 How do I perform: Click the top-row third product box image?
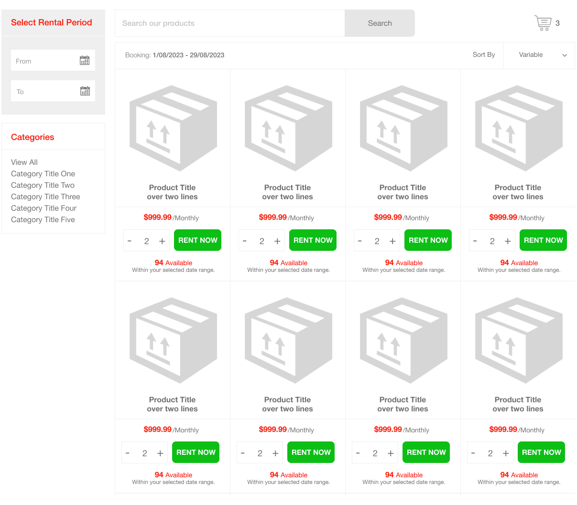point(403,128)
